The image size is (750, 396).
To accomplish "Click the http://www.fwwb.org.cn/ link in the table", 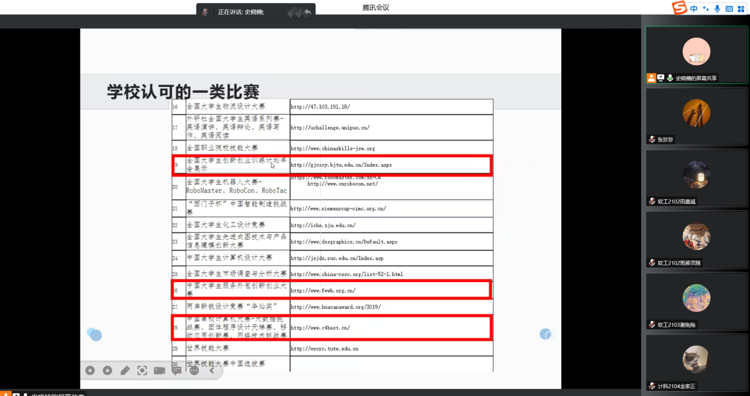I will (x=323, y=290).
